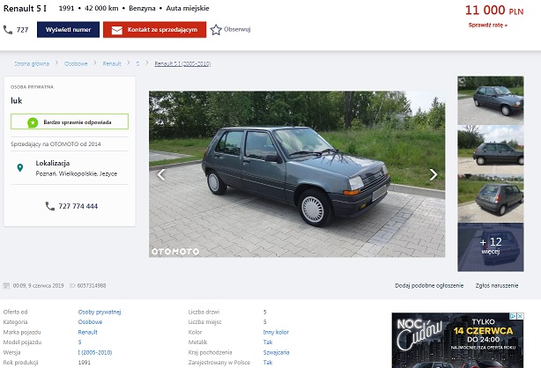Click the seller name luk

click(16, 100)
